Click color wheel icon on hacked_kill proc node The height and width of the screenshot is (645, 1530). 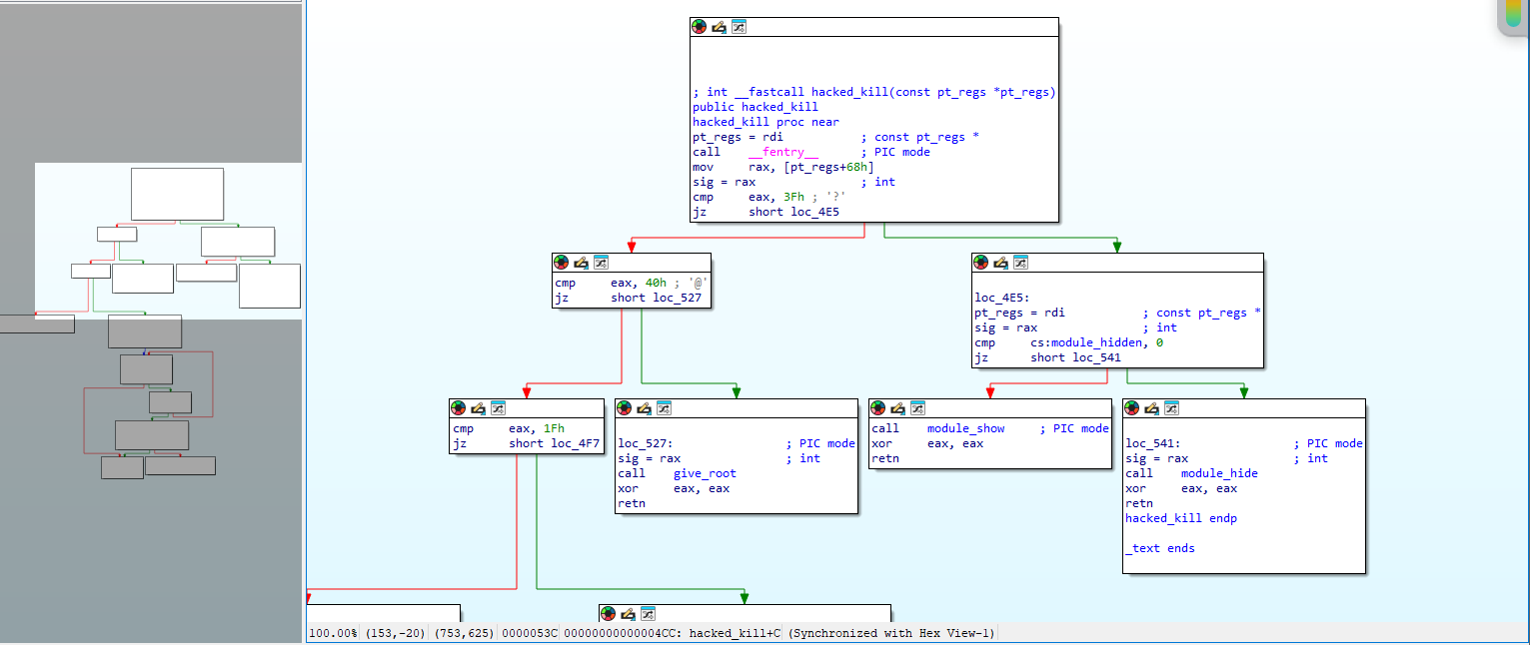click(699, 27)
